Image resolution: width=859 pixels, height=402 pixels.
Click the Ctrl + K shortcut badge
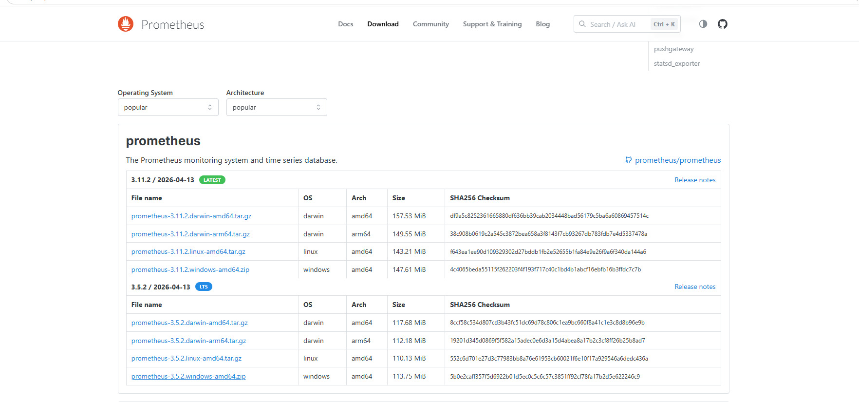coord(664,24)
